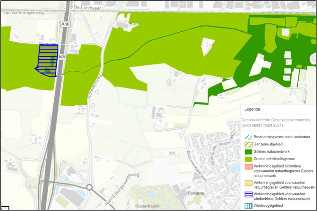Click the roundabout on Nieuw-Burgelaarseweg

(x=89, y=187)
